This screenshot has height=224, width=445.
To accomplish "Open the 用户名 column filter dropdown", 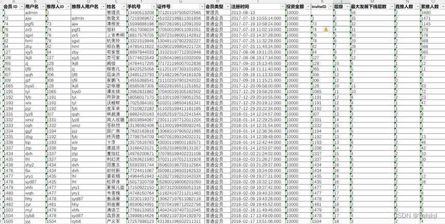I will coord(43,7).
